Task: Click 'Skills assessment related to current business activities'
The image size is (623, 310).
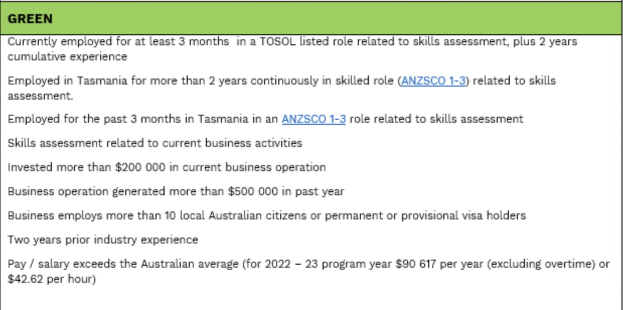Action: pyautogui.click(x=154, y=143)
